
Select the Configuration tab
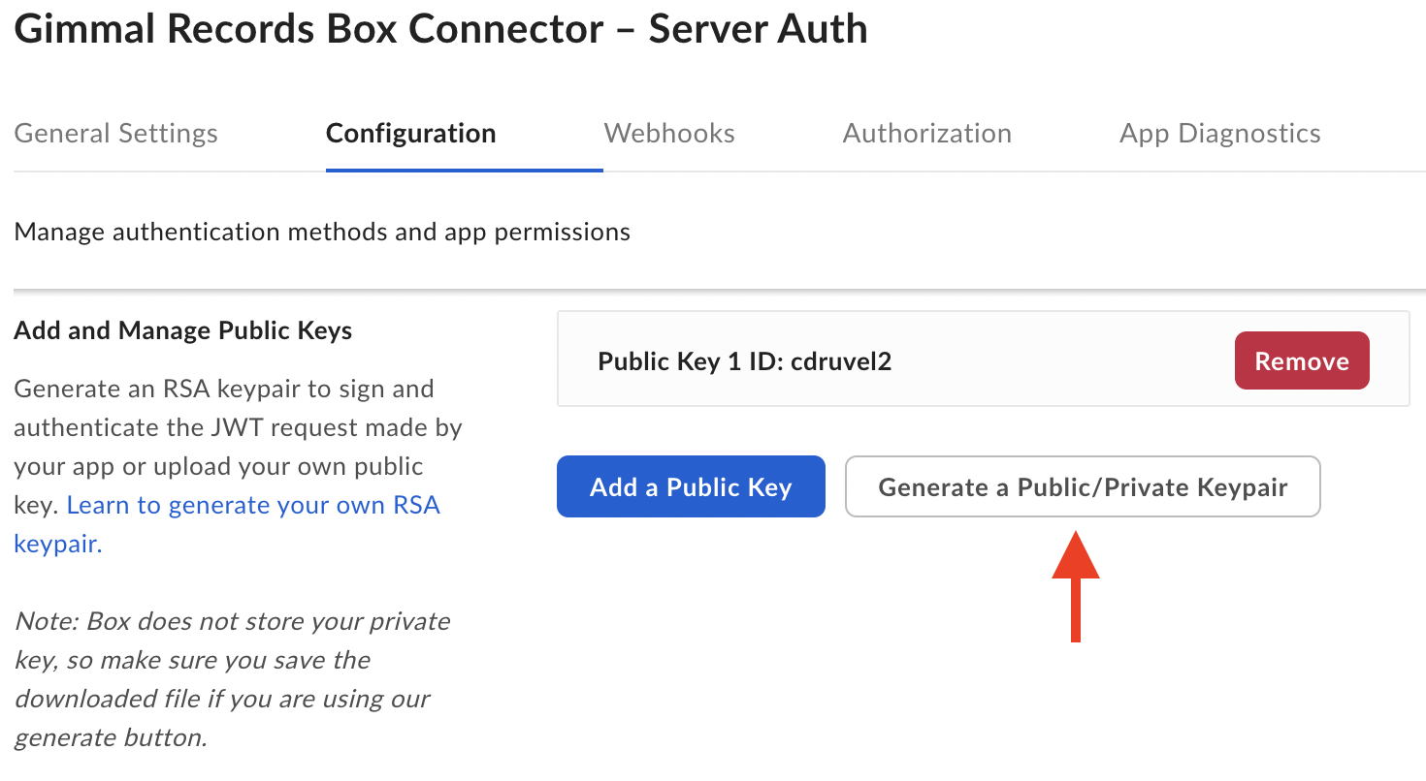(x=410, y=133)
